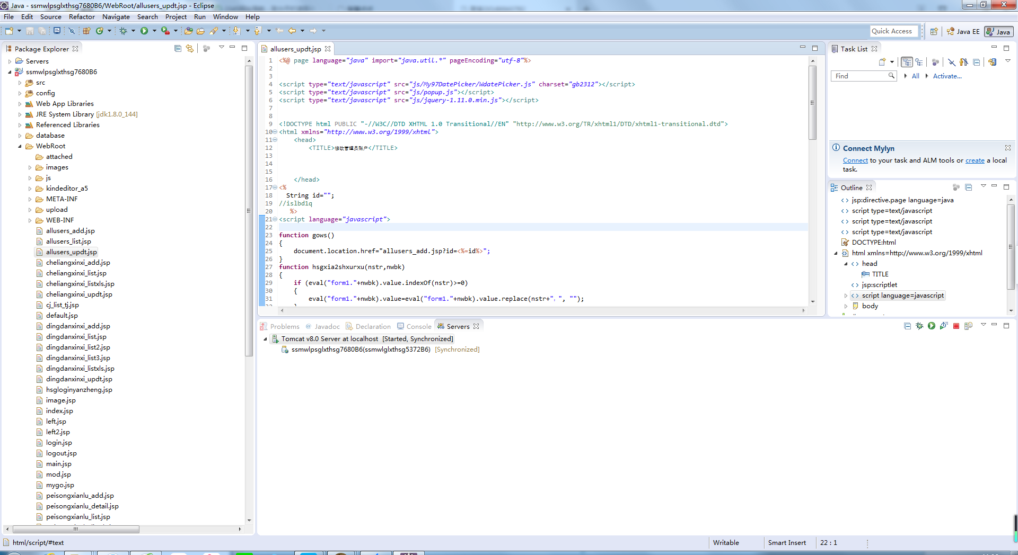Viewport: 1018px width, 555px height.
Task: Click the Activate... link in Task List
Action: tap(947, 76)
